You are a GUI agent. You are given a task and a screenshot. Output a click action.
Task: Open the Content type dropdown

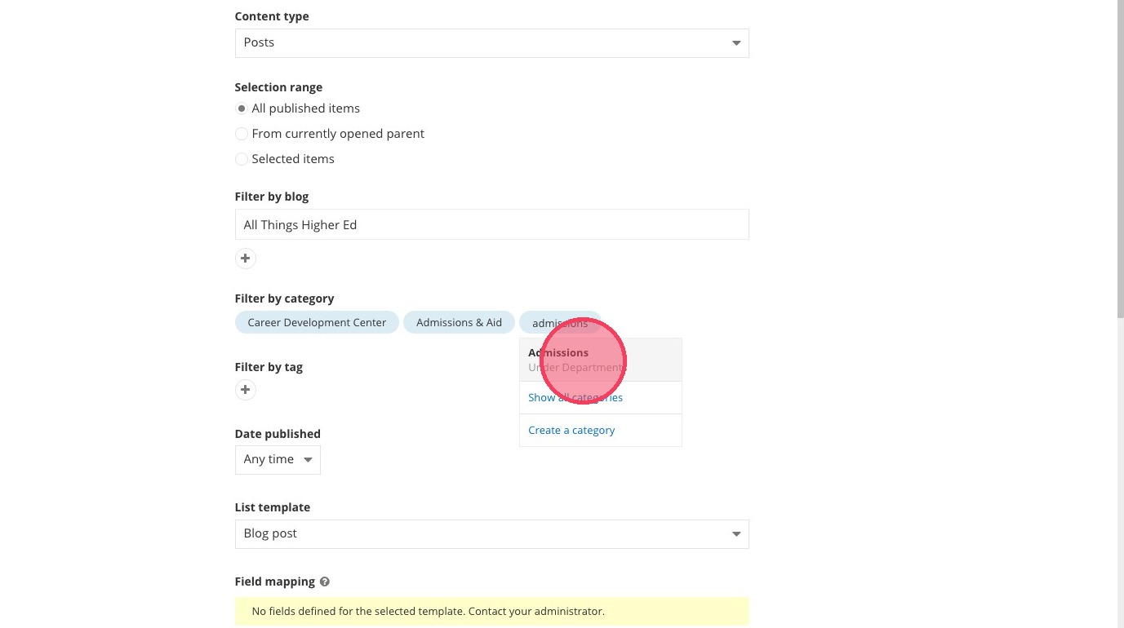[x=491, y=43]
